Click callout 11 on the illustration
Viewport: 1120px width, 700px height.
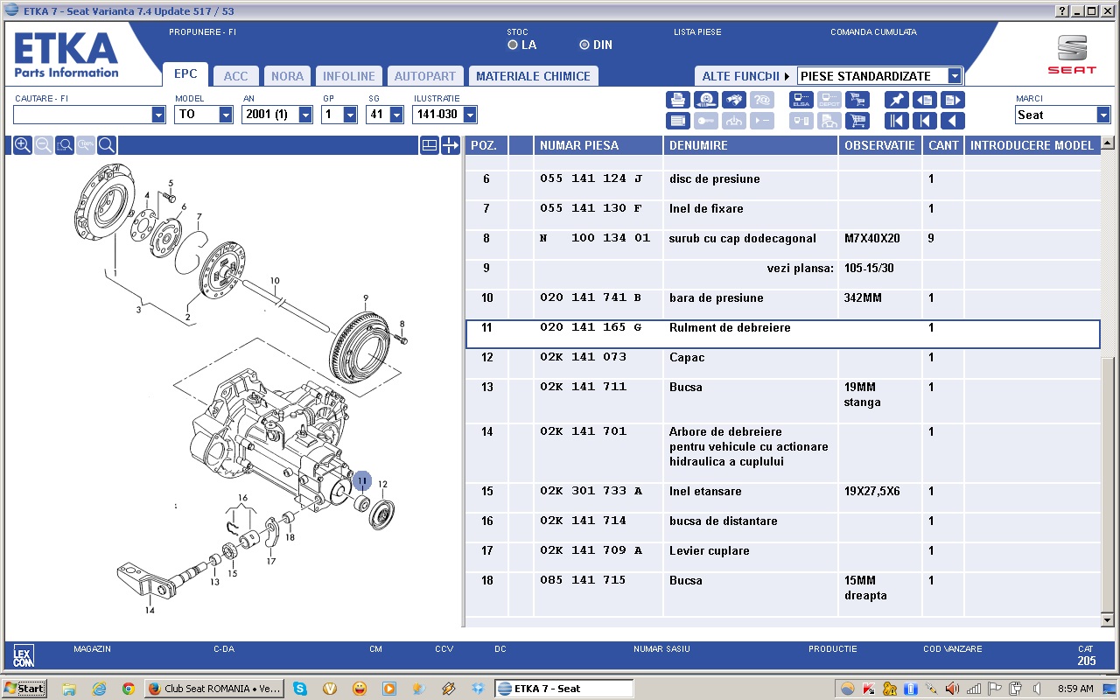click(x=362, y=481)
